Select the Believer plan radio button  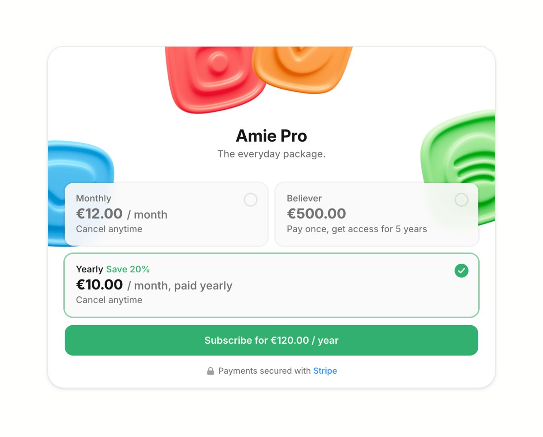461,199
